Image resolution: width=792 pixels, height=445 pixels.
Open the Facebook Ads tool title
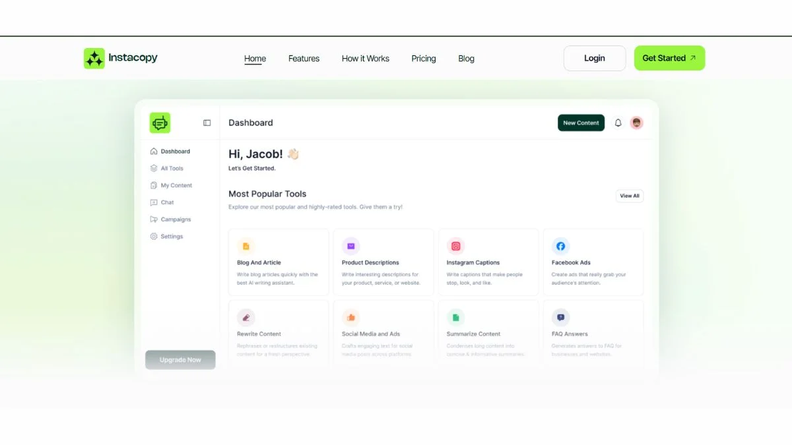[571, 262]
